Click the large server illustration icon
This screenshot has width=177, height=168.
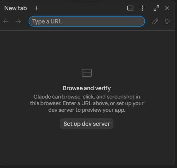pyautogui.click(x=87, y=73)
